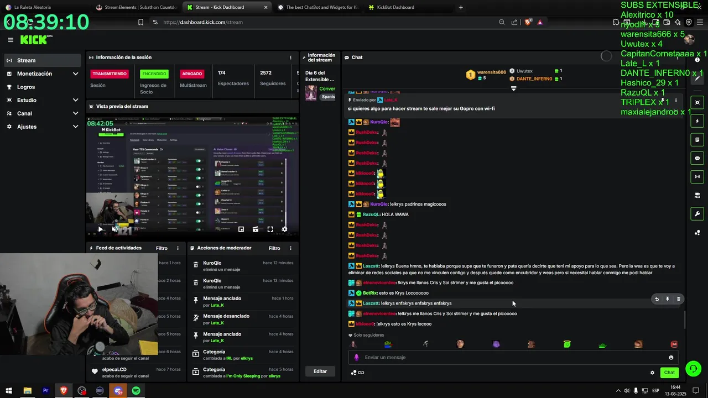708x398 pixels.
Task: Open Información de la sesión options menu
Action: pyautogui.click(x=290, y=57)
